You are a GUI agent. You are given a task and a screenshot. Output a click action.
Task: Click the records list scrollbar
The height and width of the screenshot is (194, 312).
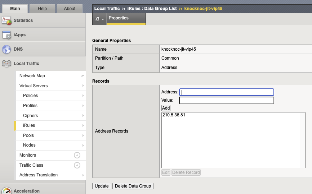tap(302, 140)
